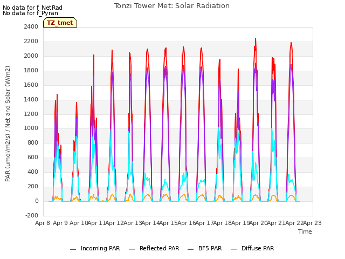Screen dimensions: 345x259
Task: Click the Apr 9 x-axis tick label
Action: tap(60, 223)
